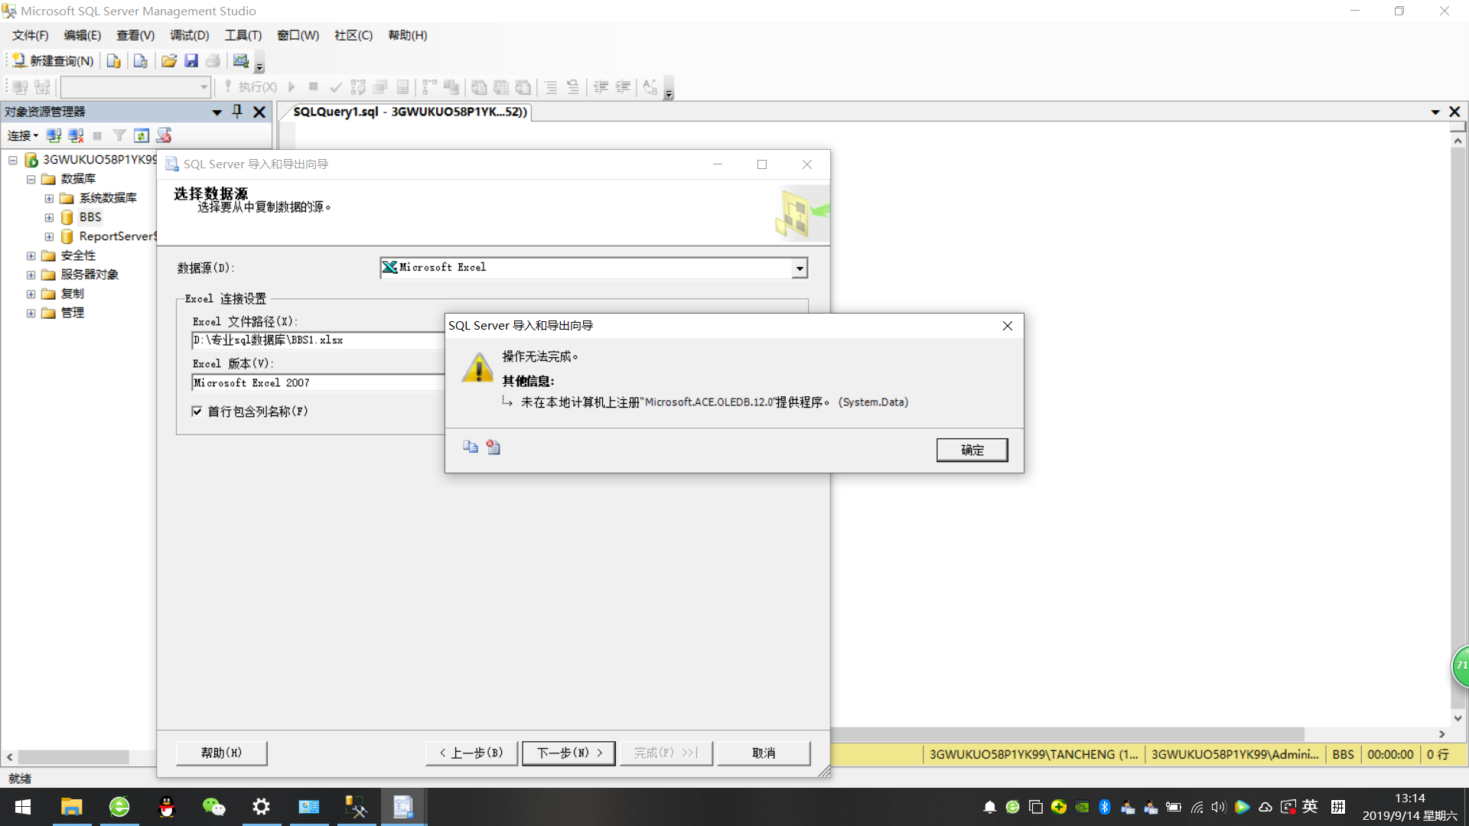
Task: Expand the 服务器对象 folder
Action: (31, 275)
